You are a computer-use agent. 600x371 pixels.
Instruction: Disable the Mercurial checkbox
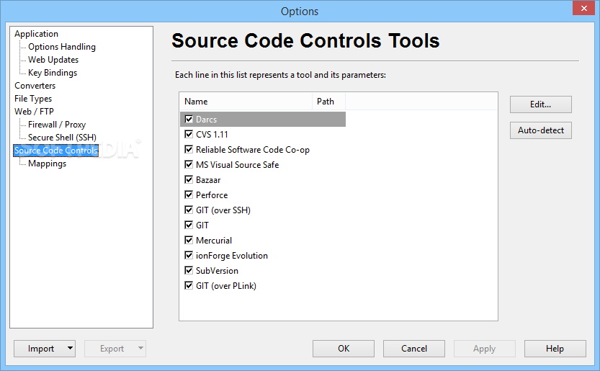tap(189, 241)
